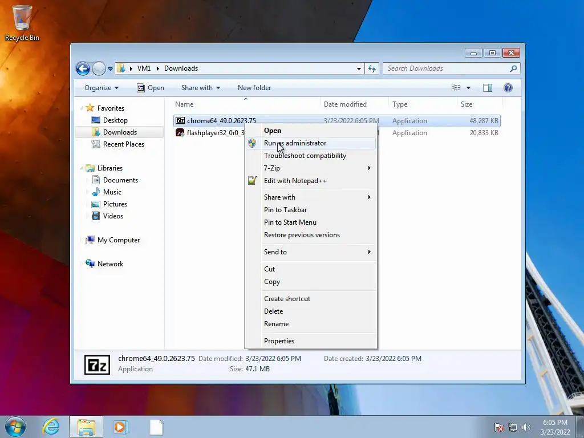584x438 pixels.
Task: Click the flashplayer32 file icon
Action: [180, 132]
